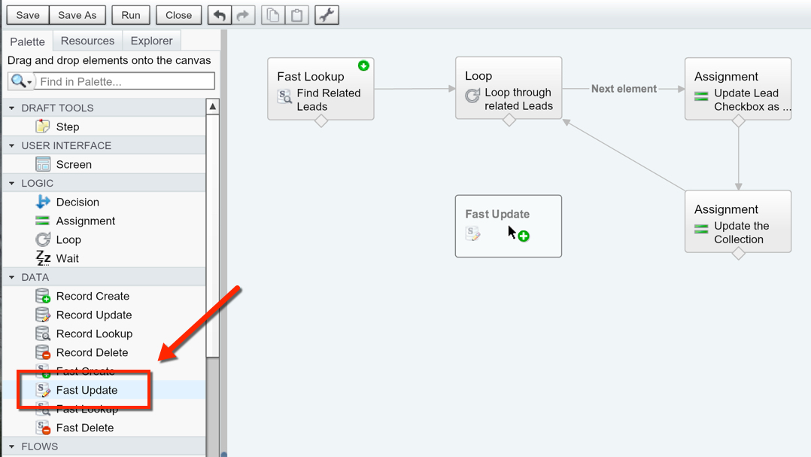
Task: Click the green start marker on Fast Lookup
Action: coord(363,66)
